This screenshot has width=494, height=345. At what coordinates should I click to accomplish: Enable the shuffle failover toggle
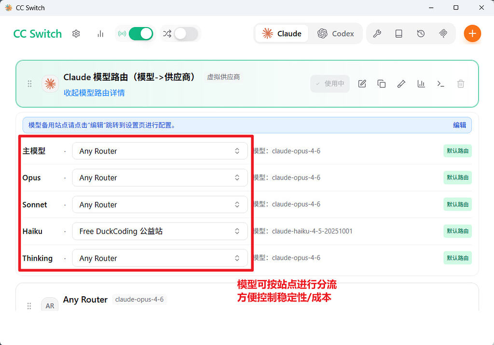tap(186, 34)
